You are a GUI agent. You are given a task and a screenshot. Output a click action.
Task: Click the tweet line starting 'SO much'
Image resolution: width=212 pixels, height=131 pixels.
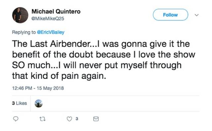click(x=97, y=65)
